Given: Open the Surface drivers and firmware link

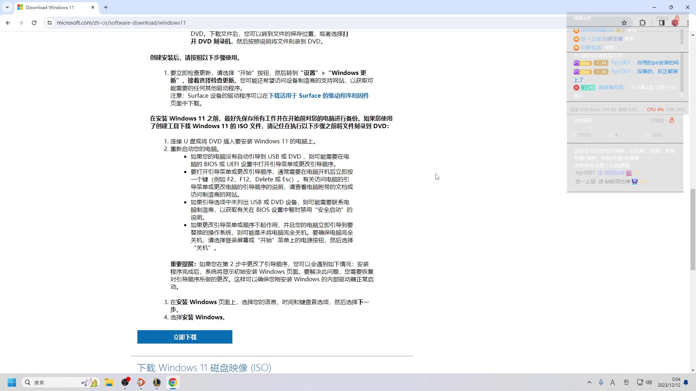Looking at the screenshot, I should pyautogui.click(x=319, y=96).
